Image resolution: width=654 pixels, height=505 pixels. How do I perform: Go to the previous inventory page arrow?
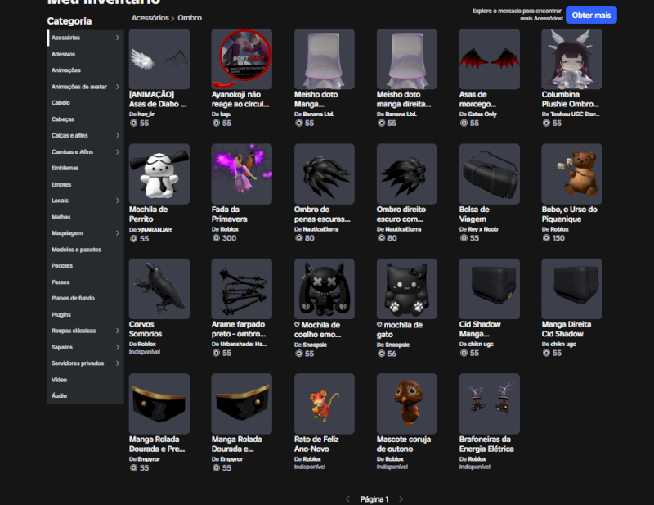pos(348,498)
